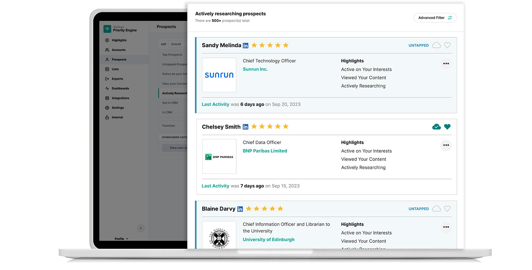Click the cloud CRM icon for Sandy Melinda
Screen dimensions: 532x270
click(437, 45)
